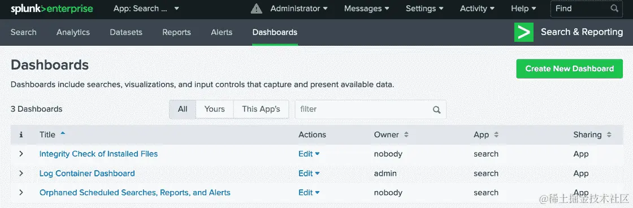Expand Orphaned Scheduled Searches row
This screenshot has height=208, width=633.
(21, 193)
